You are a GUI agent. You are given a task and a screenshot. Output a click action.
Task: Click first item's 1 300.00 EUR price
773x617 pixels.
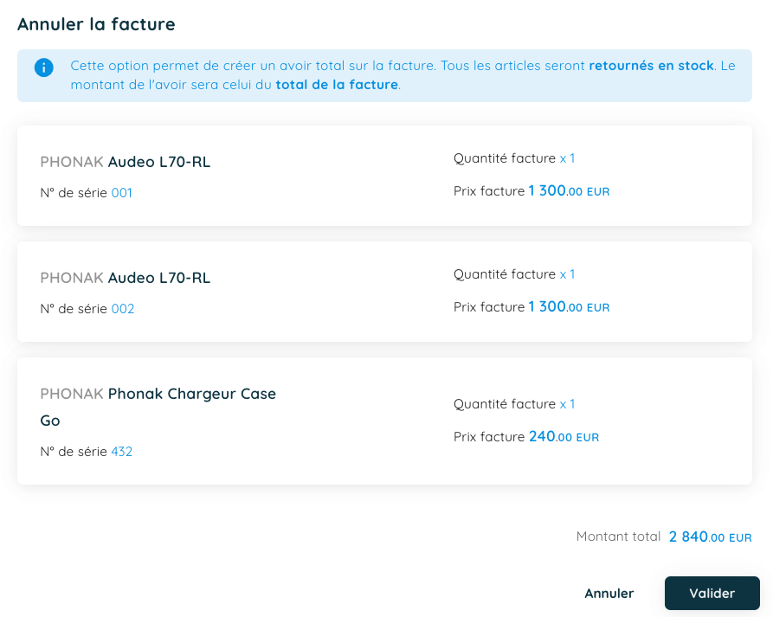coord(569,191)
